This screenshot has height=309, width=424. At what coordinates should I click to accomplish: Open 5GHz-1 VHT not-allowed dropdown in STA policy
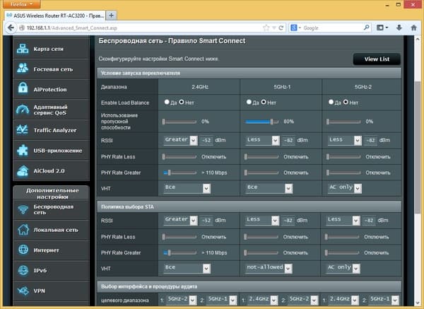pos(269,268)
